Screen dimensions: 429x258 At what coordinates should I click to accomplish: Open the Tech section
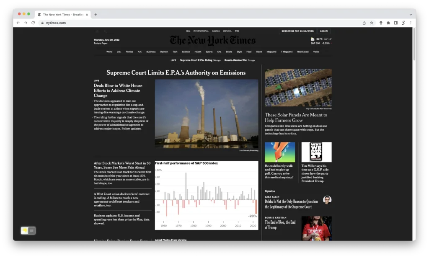click(x=175, y=52)
